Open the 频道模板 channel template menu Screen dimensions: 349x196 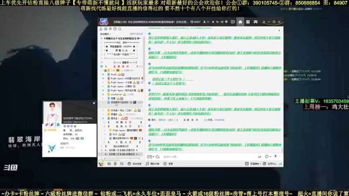click(x=253, y=164)
